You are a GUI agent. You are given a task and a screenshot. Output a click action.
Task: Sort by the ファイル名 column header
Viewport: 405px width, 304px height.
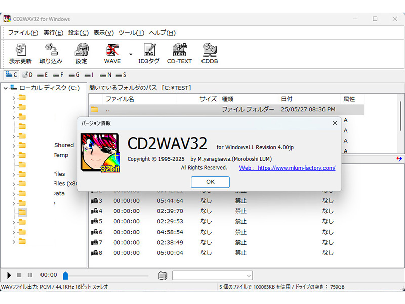(x=140, y=99)
